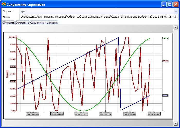Viewport: 180px width, 128px height.
Task: Click the 70,00 axis label
Action: [x=13, y=59]
